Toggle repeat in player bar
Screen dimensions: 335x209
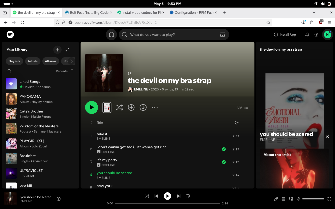tap(188, 196)
